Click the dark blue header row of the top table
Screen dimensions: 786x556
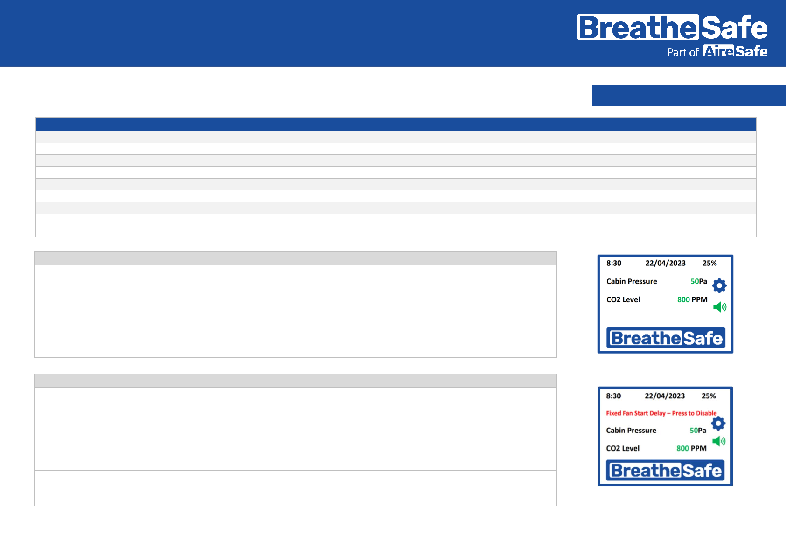(396, 124)
